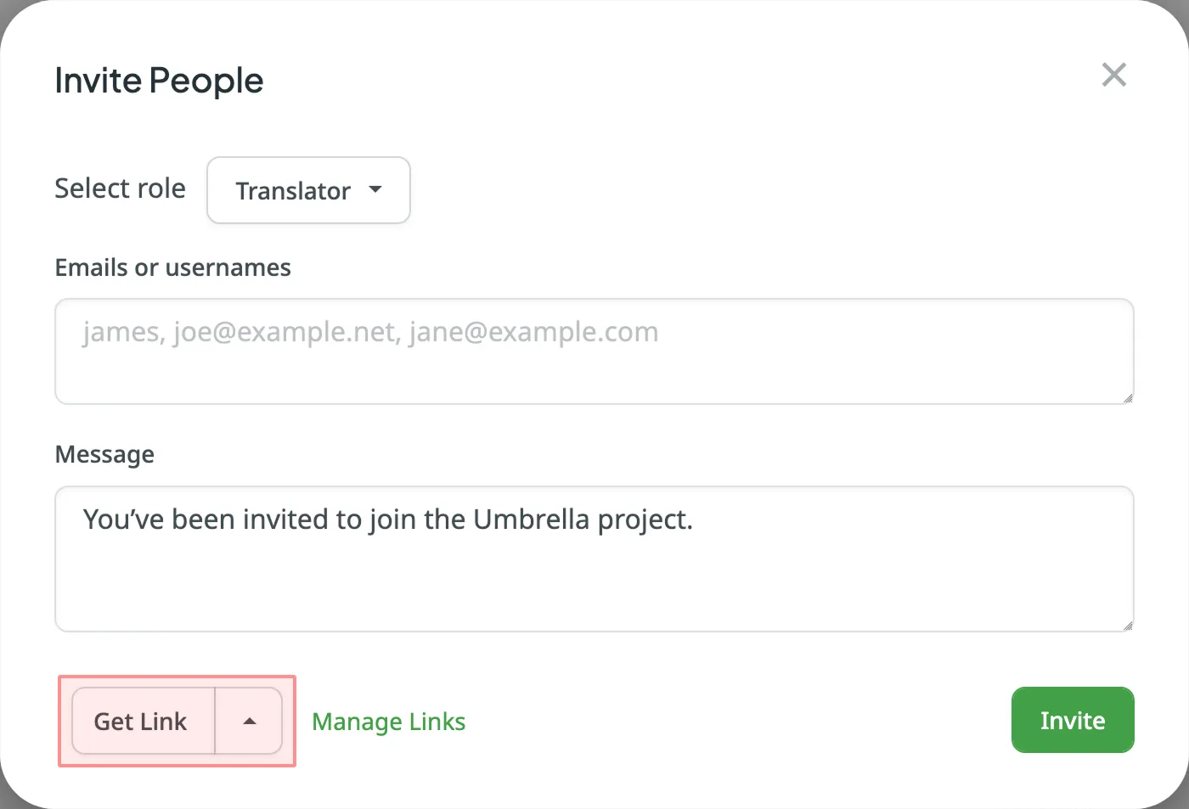
Task: Select the dropdown arrow beside Translator
Action: [x=376, y=191]
